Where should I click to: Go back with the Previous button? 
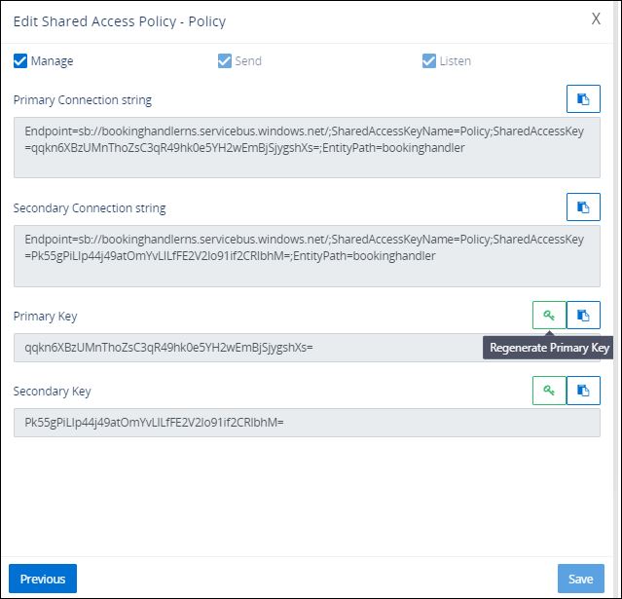tap(43, 579)
